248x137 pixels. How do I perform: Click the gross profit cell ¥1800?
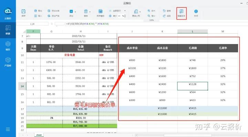[x=193, y=70]
